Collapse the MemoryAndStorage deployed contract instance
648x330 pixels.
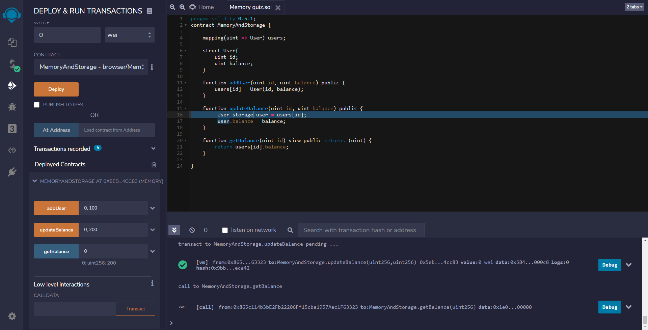click(34, 181)
